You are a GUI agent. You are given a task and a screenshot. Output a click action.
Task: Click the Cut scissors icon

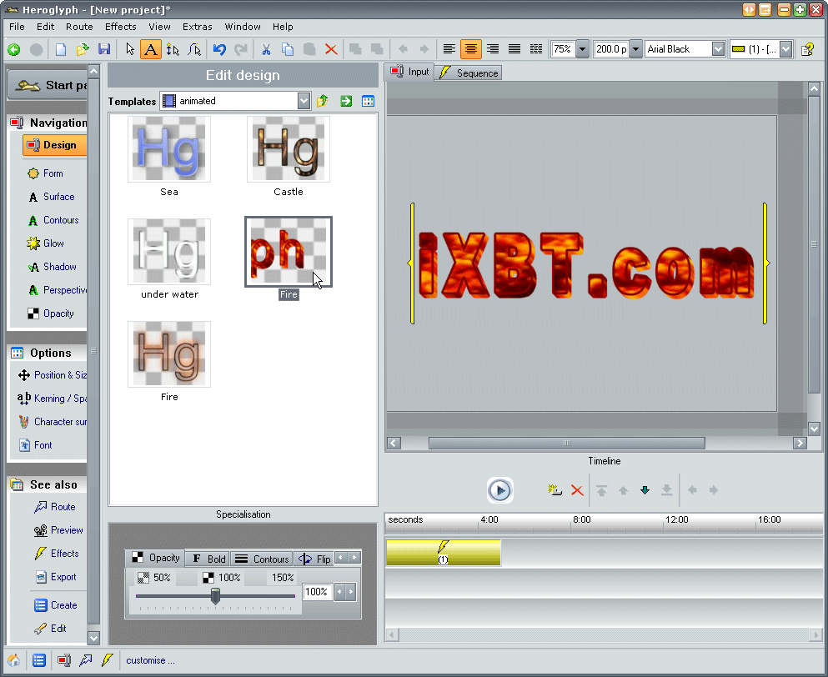click(x=266, y=49)
